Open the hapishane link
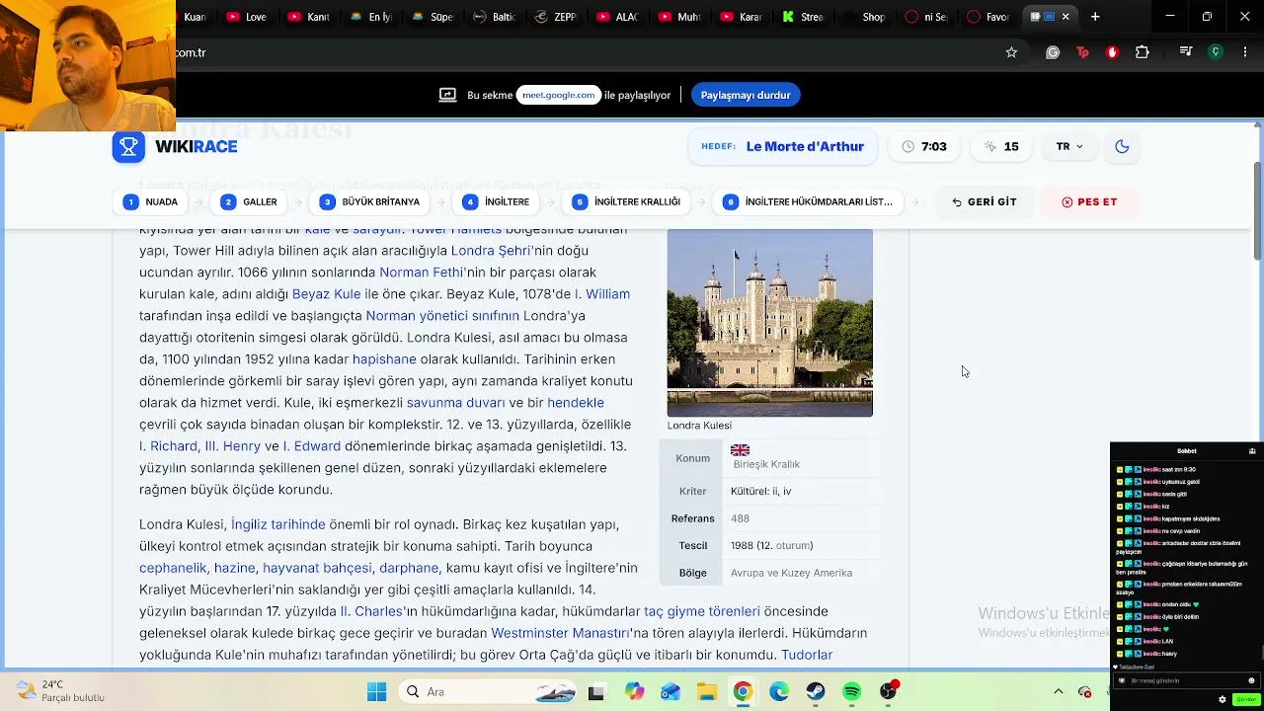Screen dimensions: 1264x711 [384, 359]
